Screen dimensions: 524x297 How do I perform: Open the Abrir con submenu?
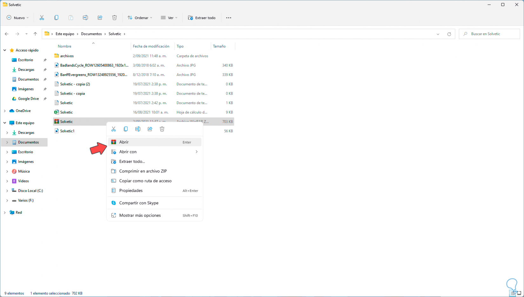pyautogui.click(x=155, y=152)
